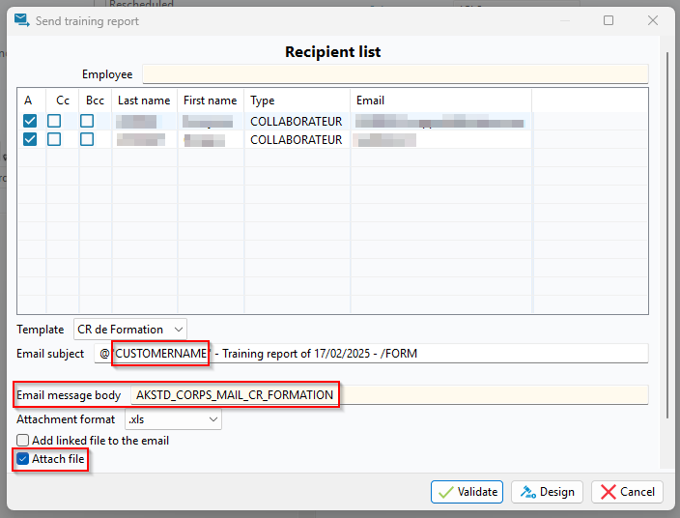Close the dialog with the X icon
The width and height of the screenshot is (680, 518).
tap(653, 20)
